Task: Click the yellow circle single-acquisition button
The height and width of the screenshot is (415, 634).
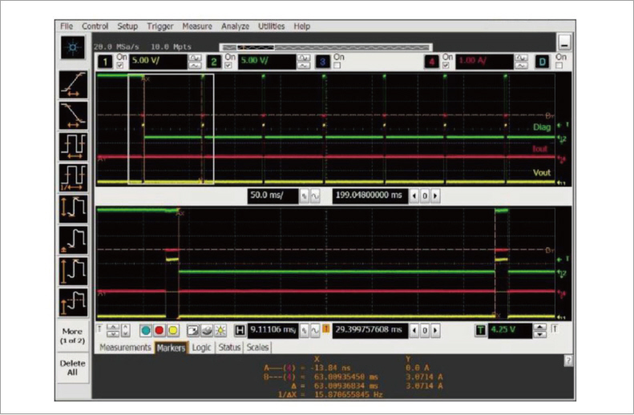Action: [x=172, y=330]
